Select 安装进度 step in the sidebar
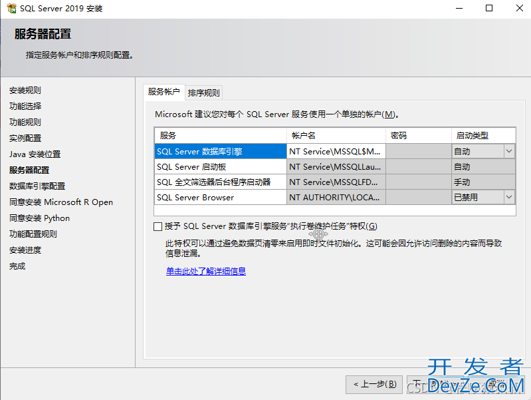Viewport: 531px width, 400px height. [25, 250]
